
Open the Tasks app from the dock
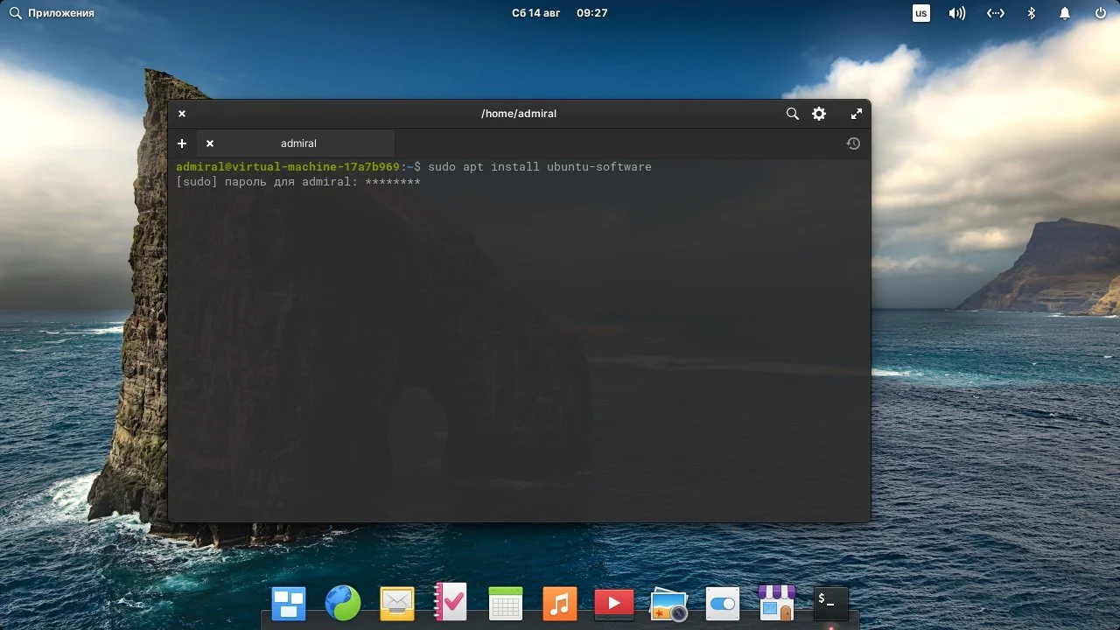451,603
